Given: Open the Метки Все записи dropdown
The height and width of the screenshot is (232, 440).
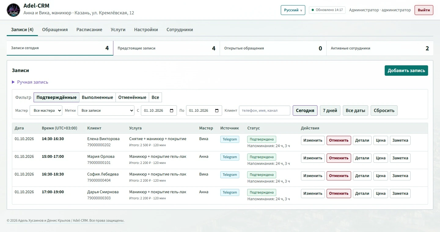Looking at the screenshot, I should pyautogui.click(x=106, y=111).
